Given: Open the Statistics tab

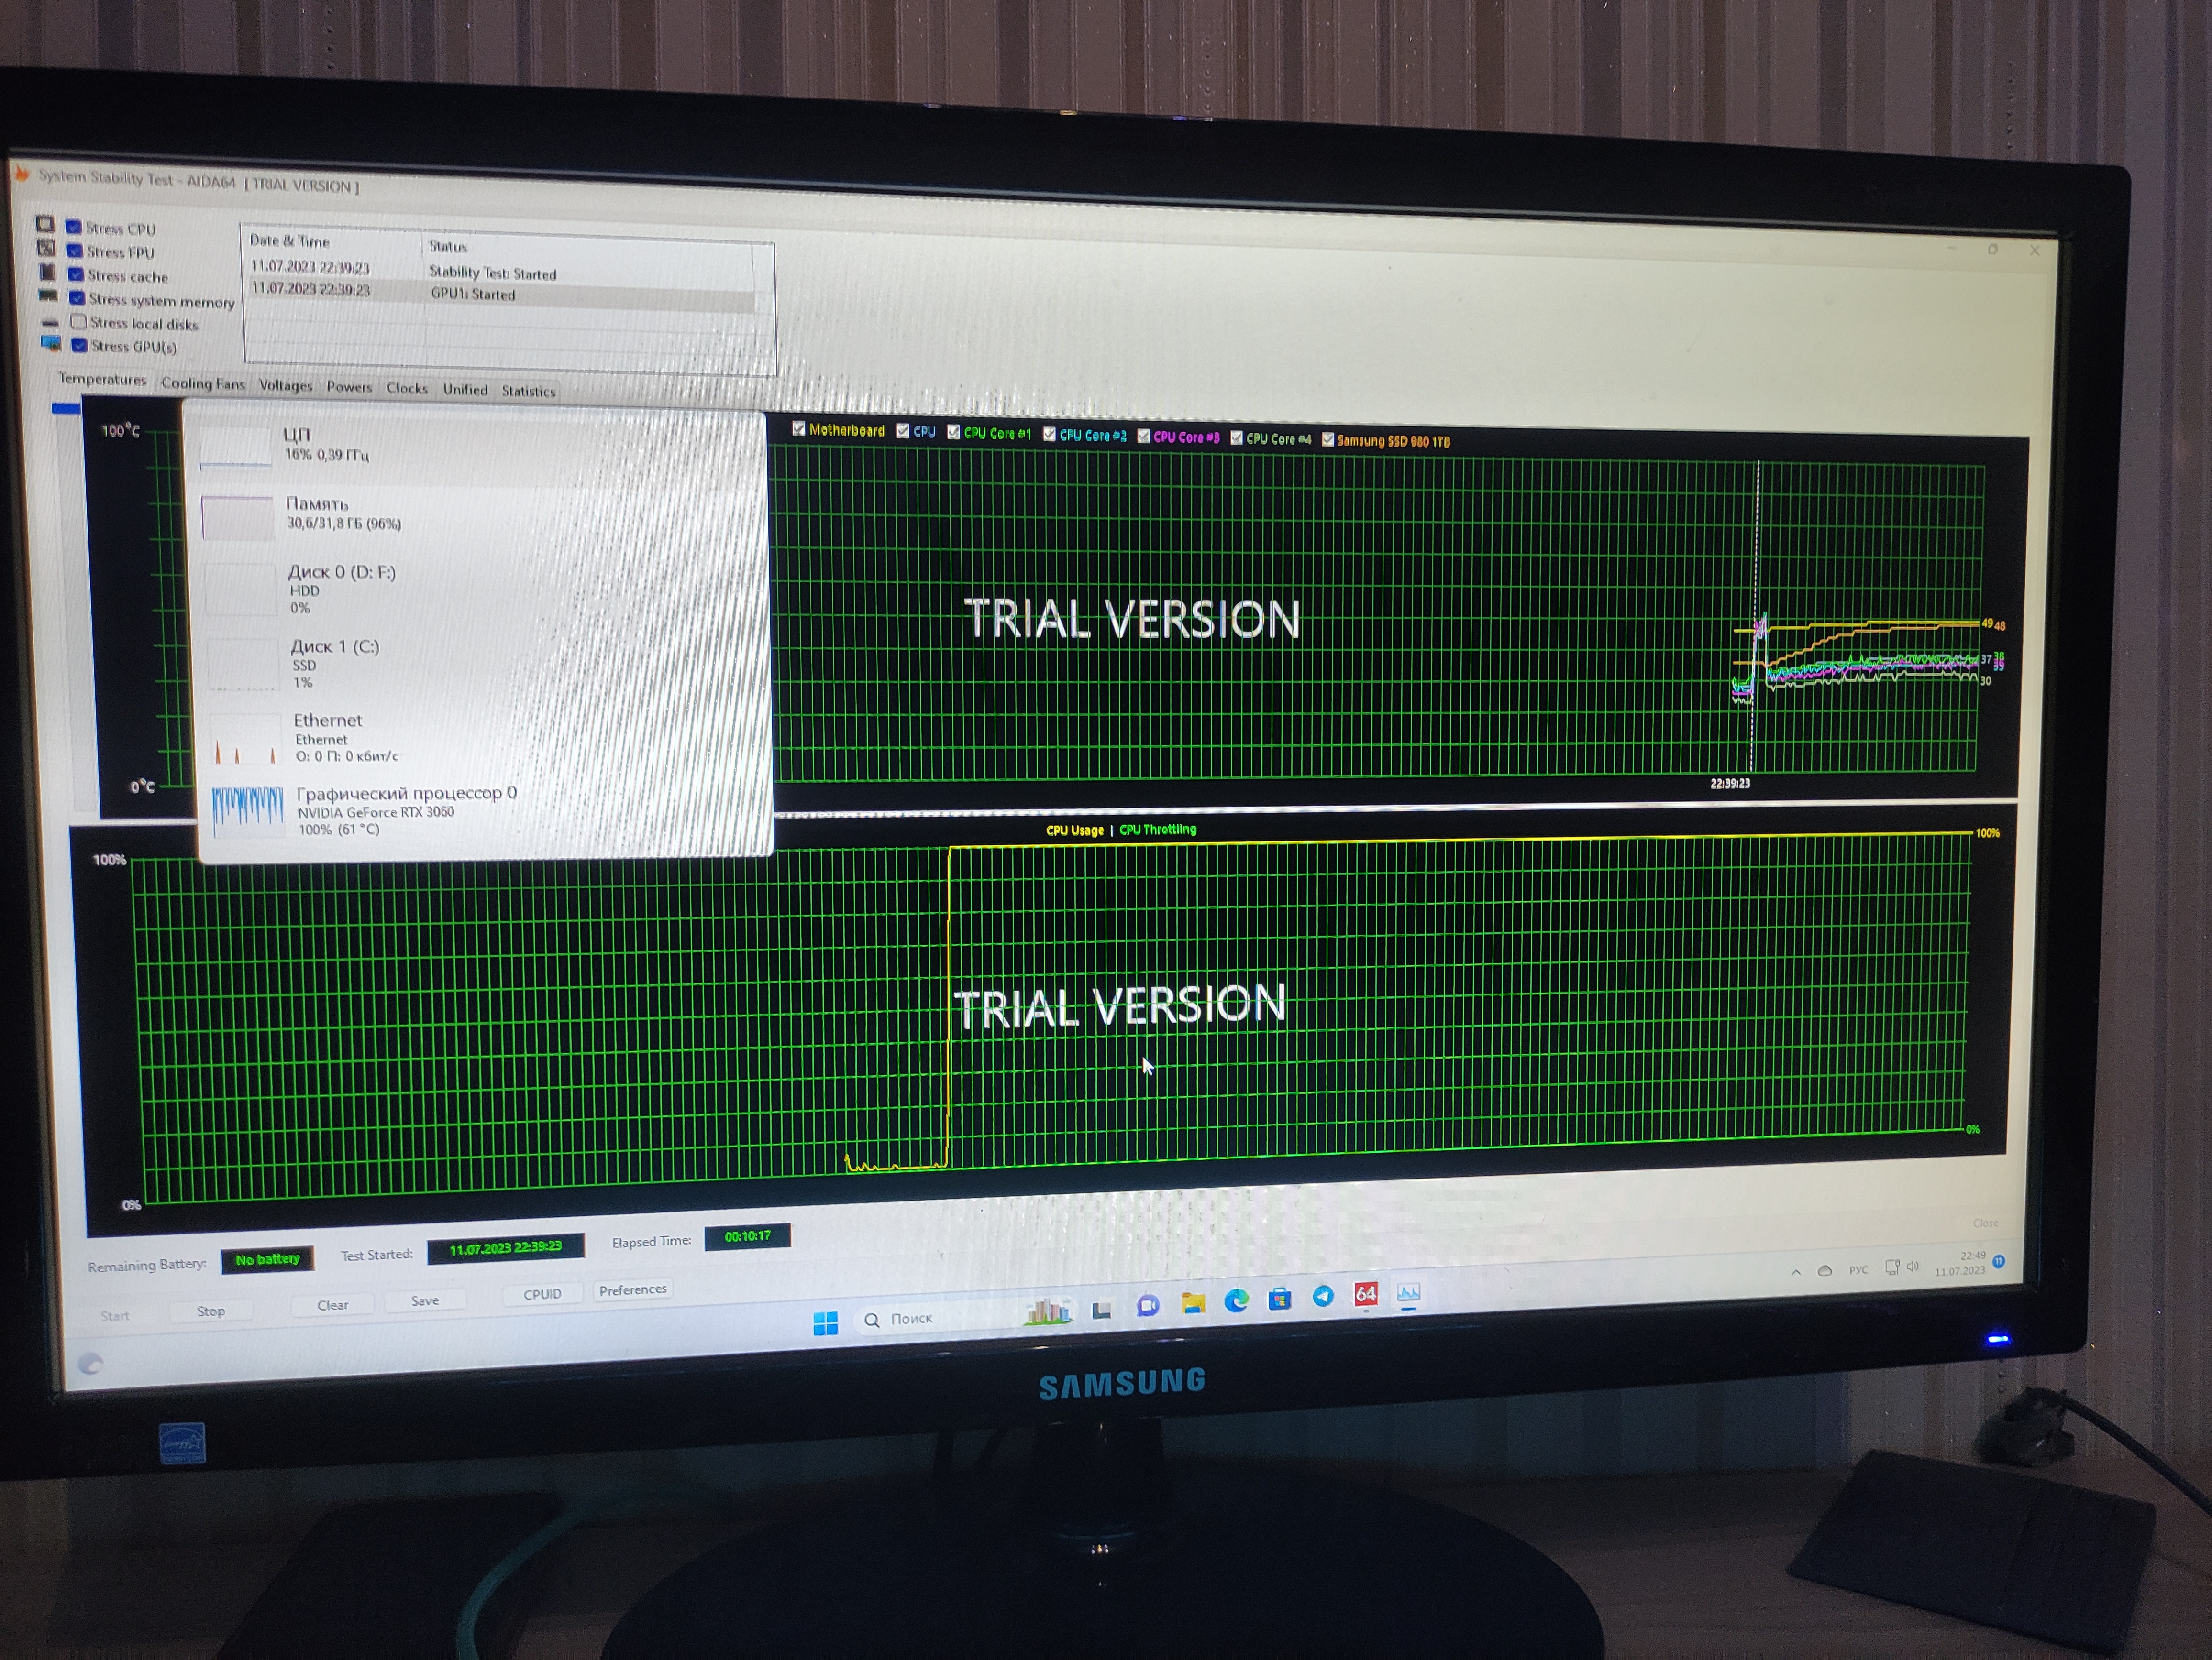Looking at the screenshot, I should (x=528, y=391).
